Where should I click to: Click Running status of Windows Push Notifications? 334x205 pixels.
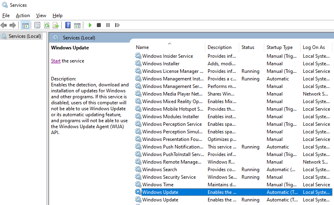(x=250, y=147)
